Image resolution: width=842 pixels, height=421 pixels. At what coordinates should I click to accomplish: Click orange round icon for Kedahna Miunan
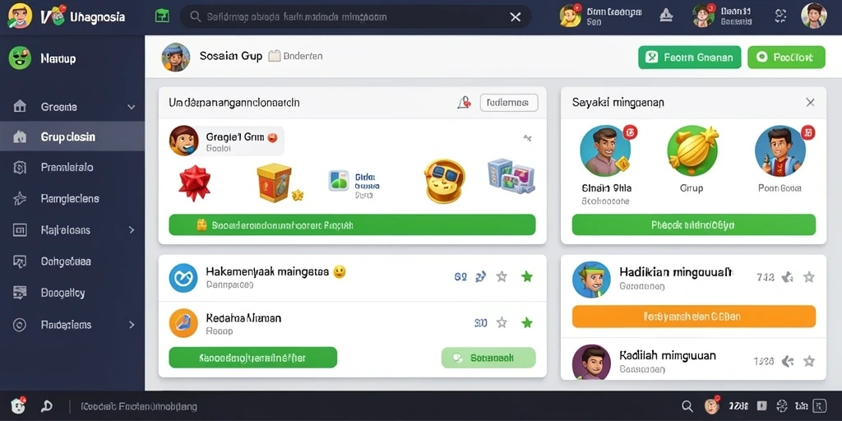(x=183, y=322)
